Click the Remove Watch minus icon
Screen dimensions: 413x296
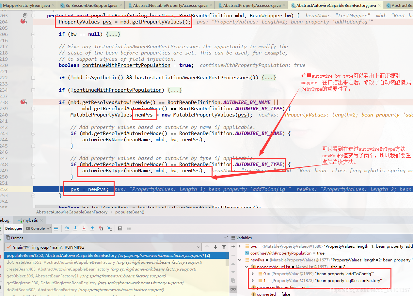click(x=233, y=255)
